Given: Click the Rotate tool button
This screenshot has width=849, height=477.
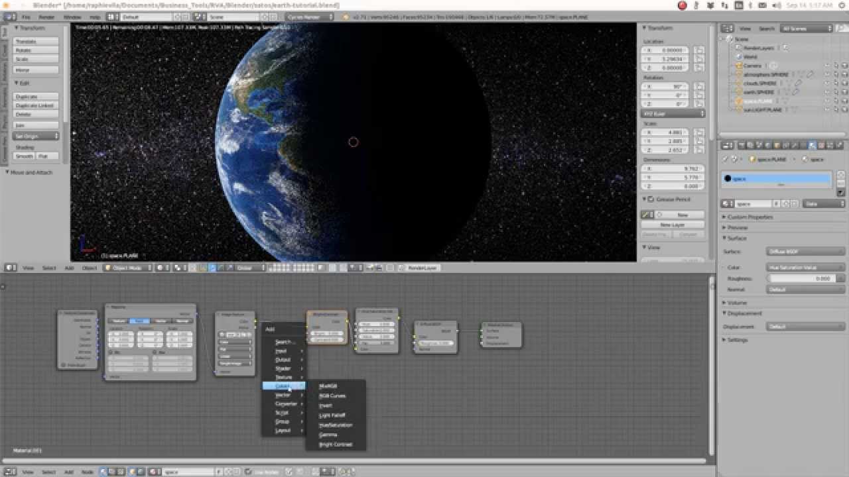Looking at the screenshot, I should pos(36,50).
